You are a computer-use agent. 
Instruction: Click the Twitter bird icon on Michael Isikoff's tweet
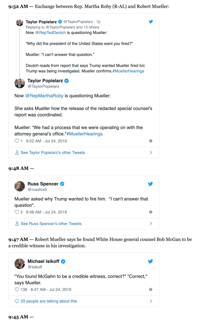(x=150, y=261)
